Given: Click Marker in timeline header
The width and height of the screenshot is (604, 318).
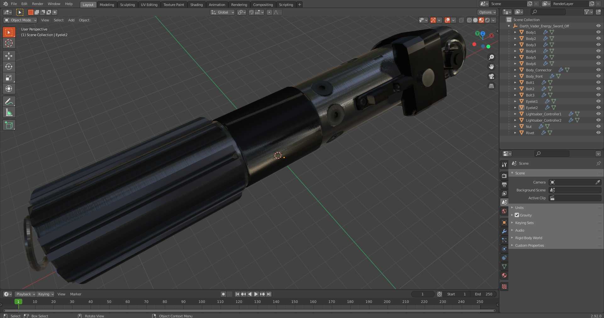Looking at the screenshot, I should point(75,294).
